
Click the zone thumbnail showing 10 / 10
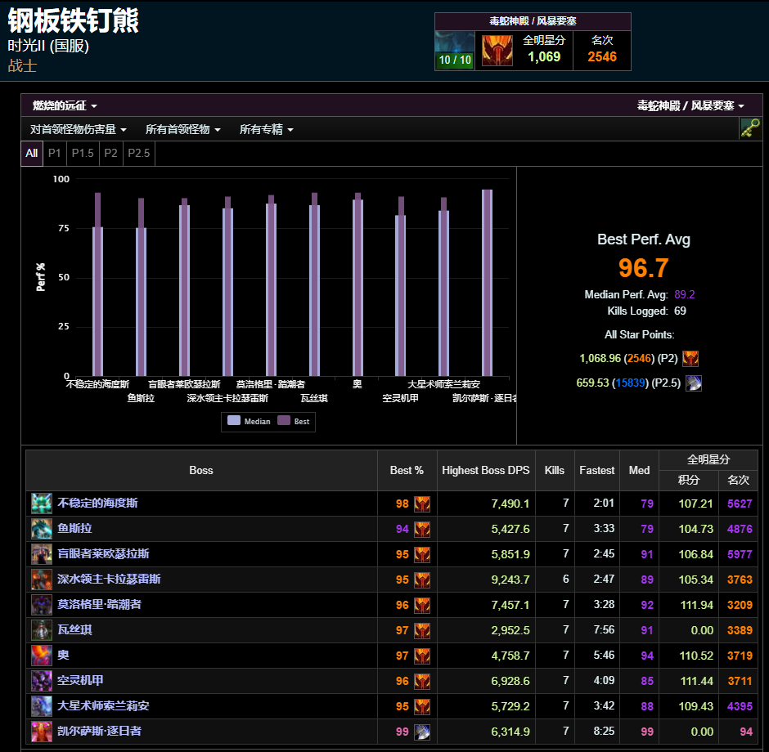455,50
